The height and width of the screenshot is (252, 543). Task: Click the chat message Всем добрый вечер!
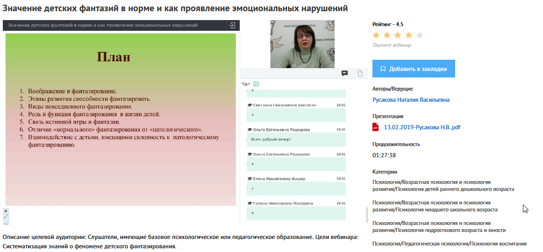(x=271, y=140)
